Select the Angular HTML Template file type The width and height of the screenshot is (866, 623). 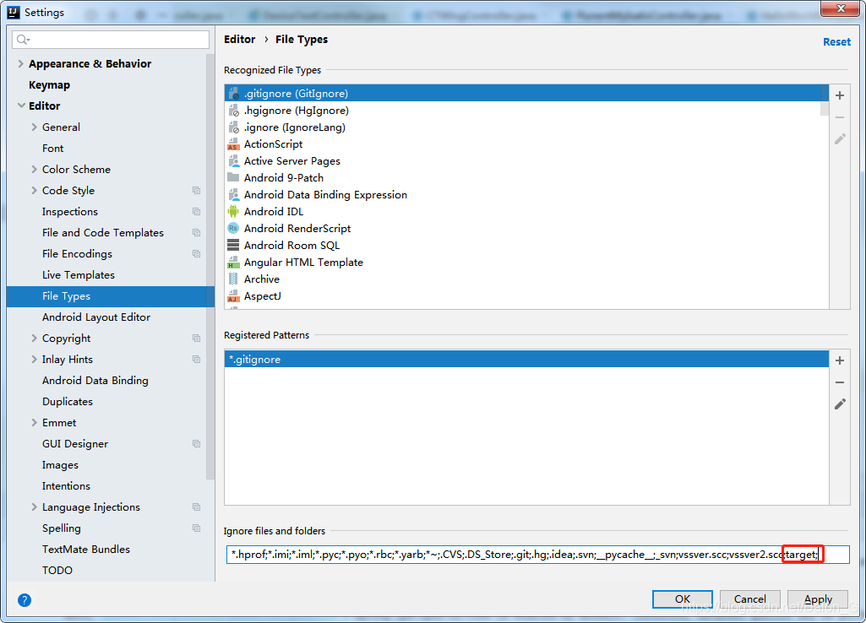pos(302,263)
